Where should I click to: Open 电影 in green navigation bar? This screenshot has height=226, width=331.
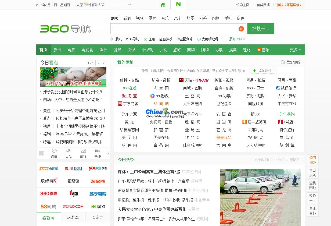[x=72, y=50]
